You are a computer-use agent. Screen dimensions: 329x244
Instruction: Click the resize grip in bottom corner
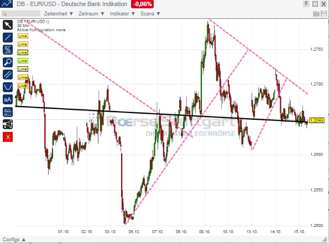click(325, 240)
